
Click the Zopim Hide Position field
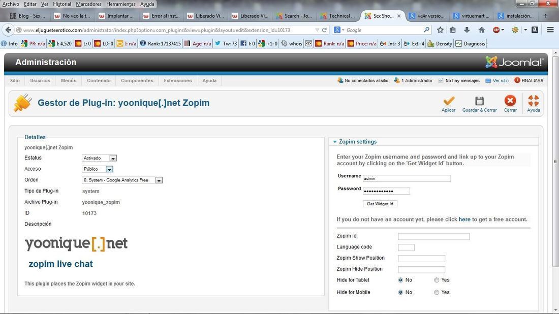pyautogui.click(x=422, y=269)
